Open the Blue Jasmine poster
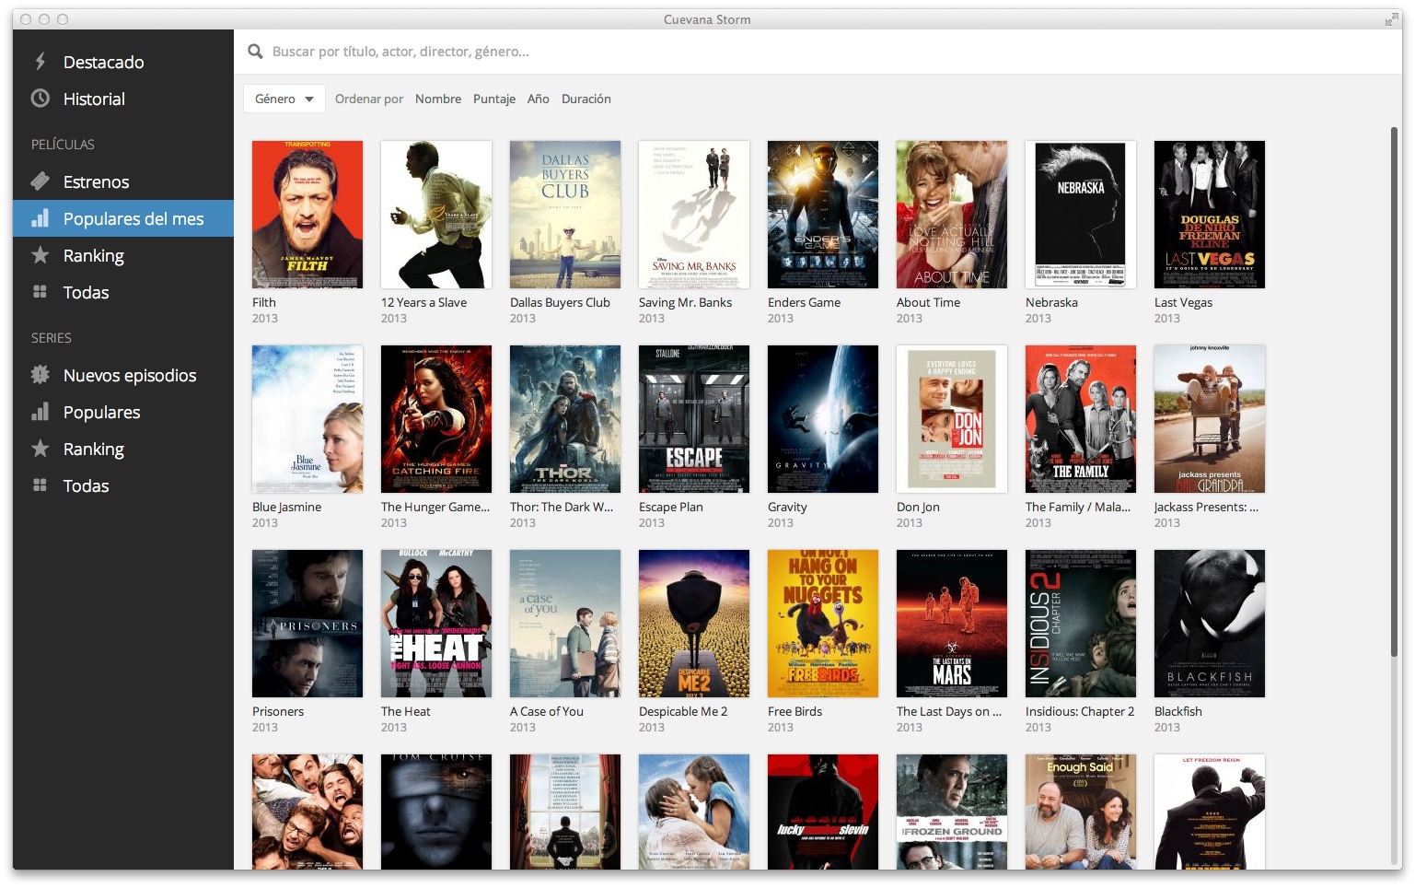Screen dimensions: 1415x888 click(x=307, y=419)
